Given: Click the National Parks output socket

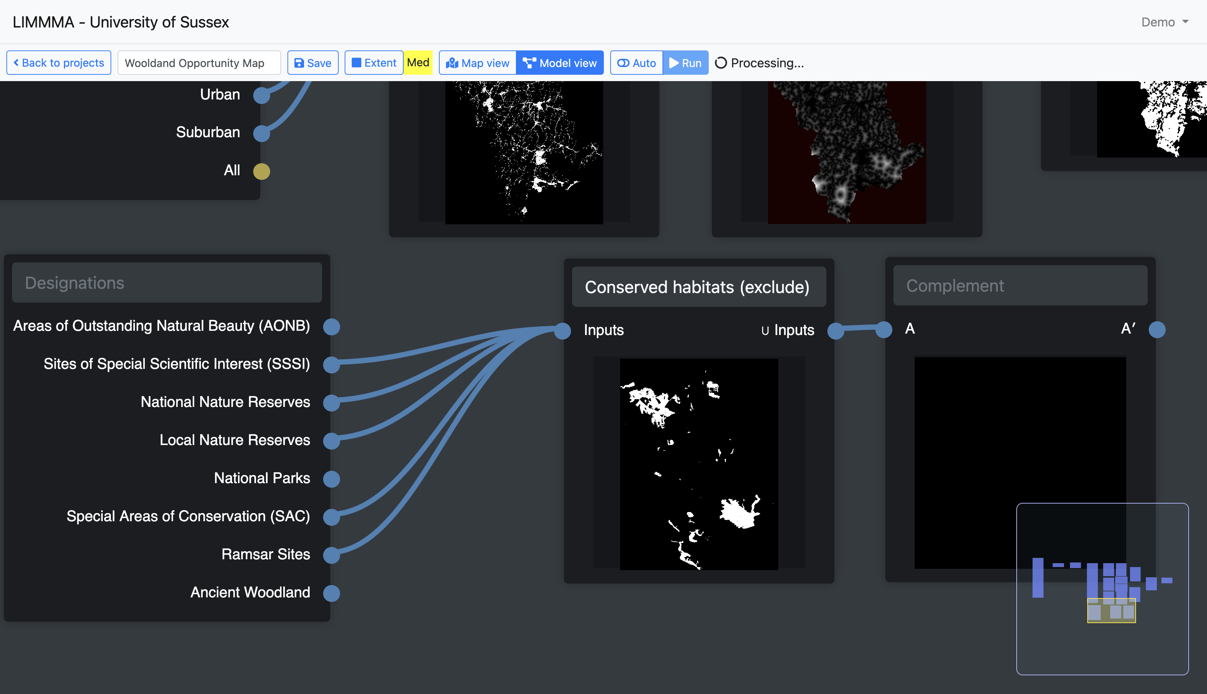Looking at the screenshot, I should click(331, 479).
